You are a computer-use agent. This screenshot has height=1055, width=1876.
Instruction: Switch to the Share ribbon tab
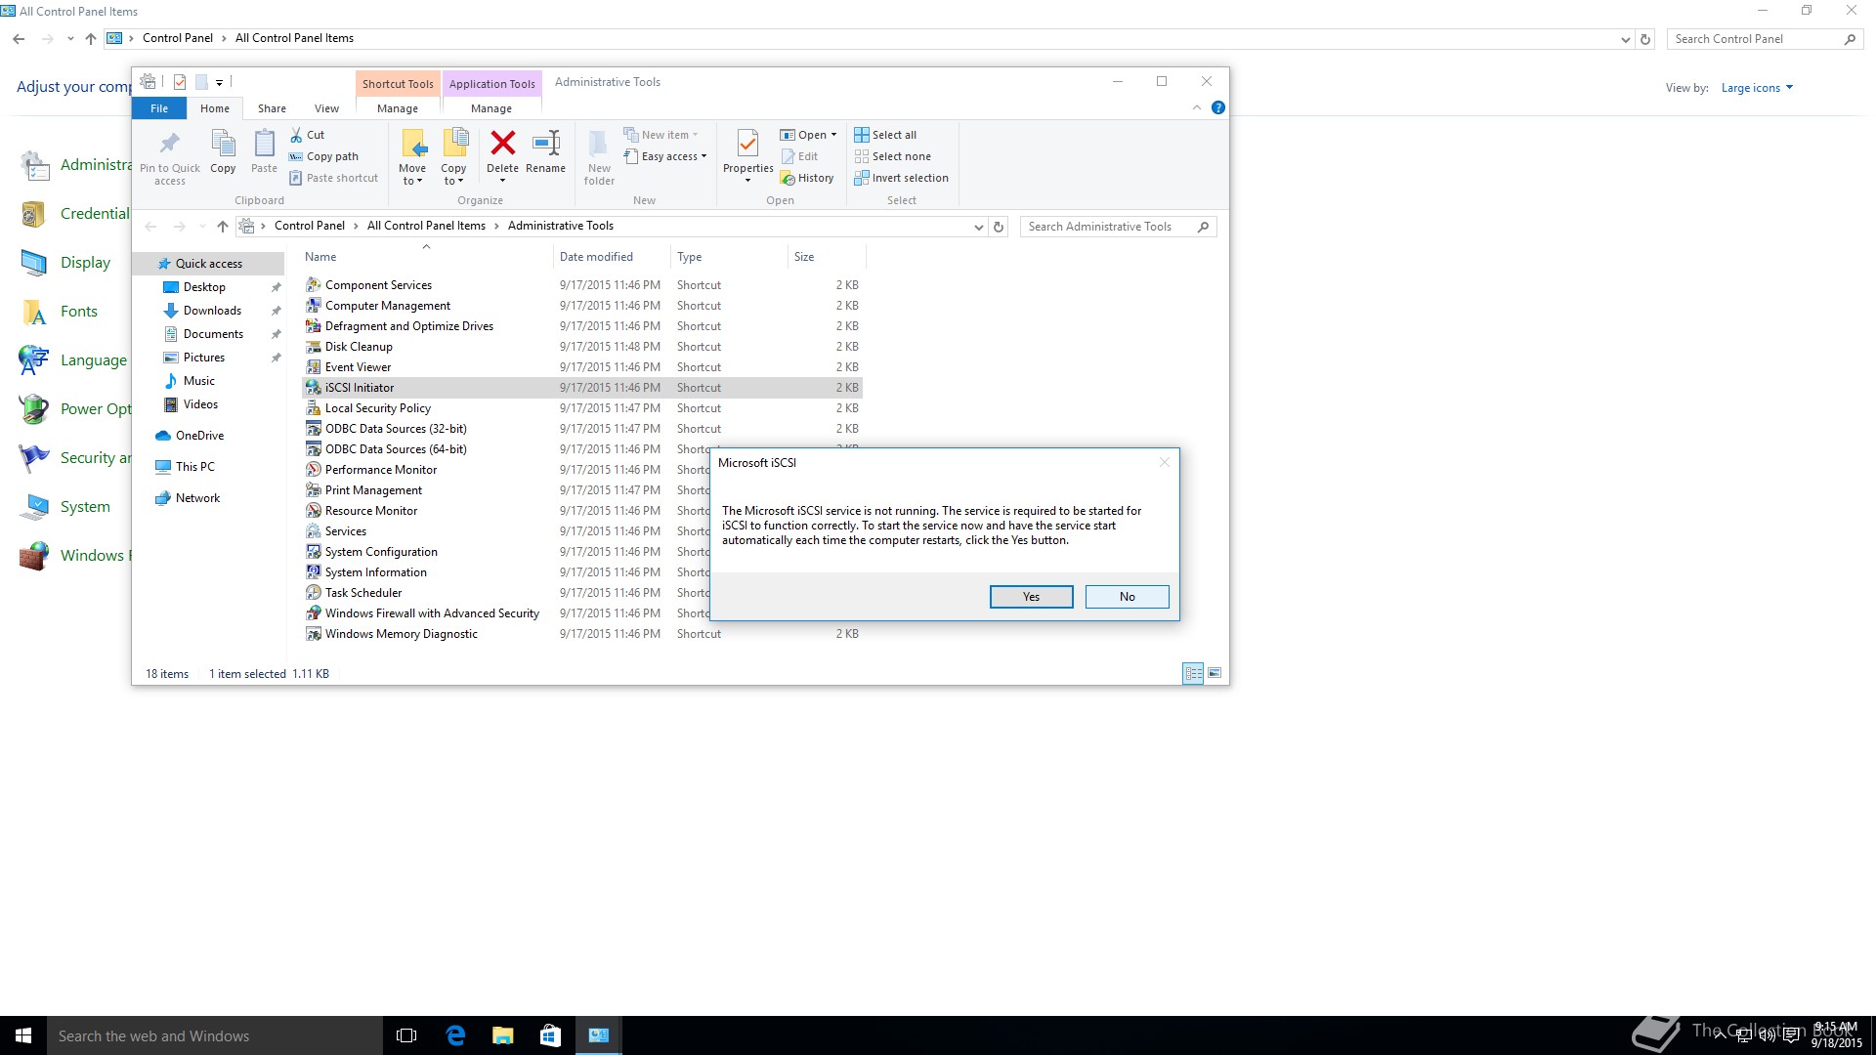(272, 108)
